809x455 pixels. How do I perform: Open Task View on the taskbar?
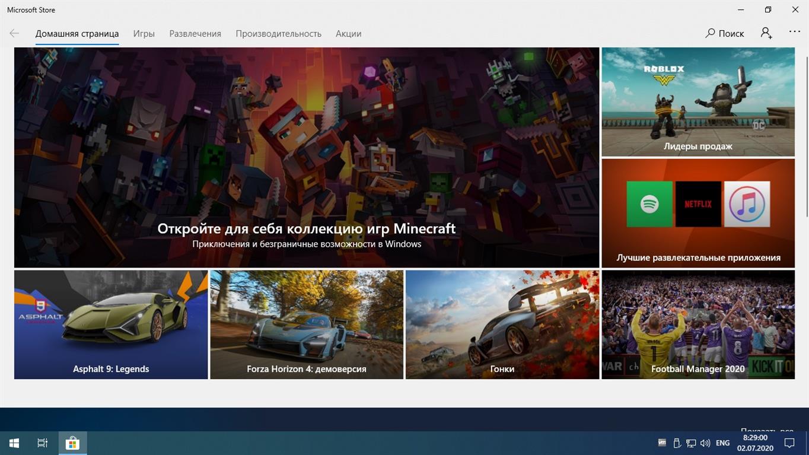coord(43,443)
